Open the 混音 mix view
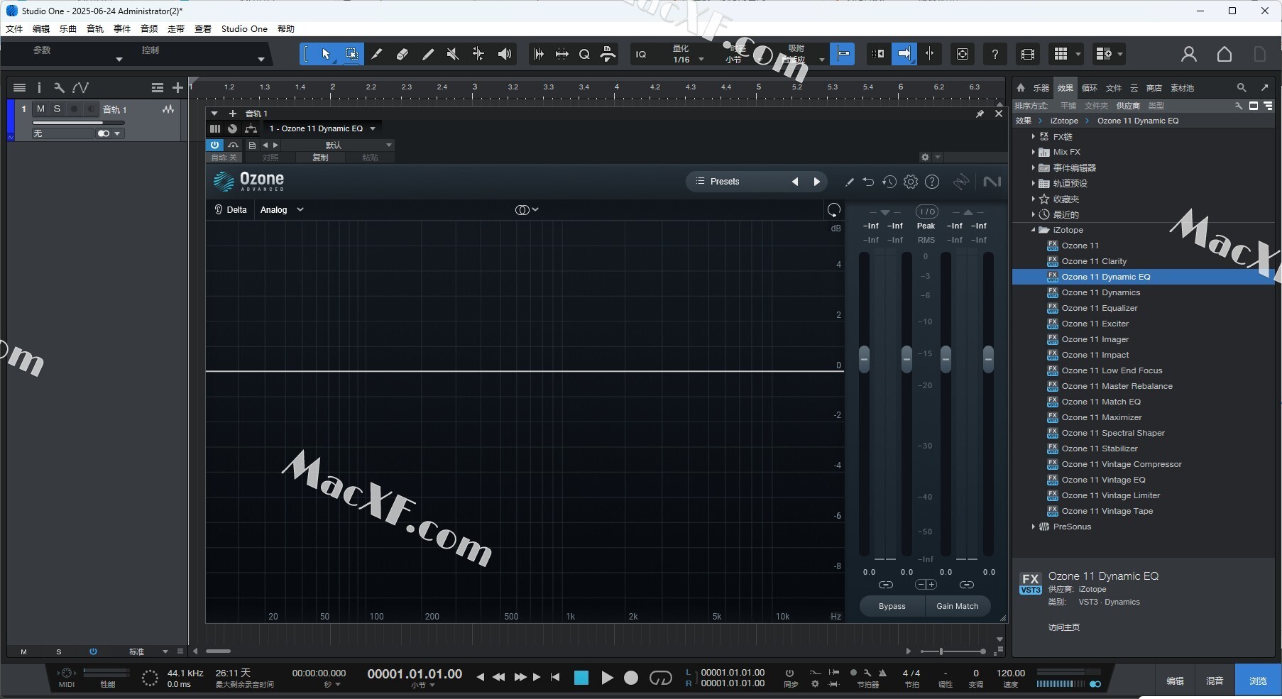This screenshot has height=699, width=1282. point(1215,681)
